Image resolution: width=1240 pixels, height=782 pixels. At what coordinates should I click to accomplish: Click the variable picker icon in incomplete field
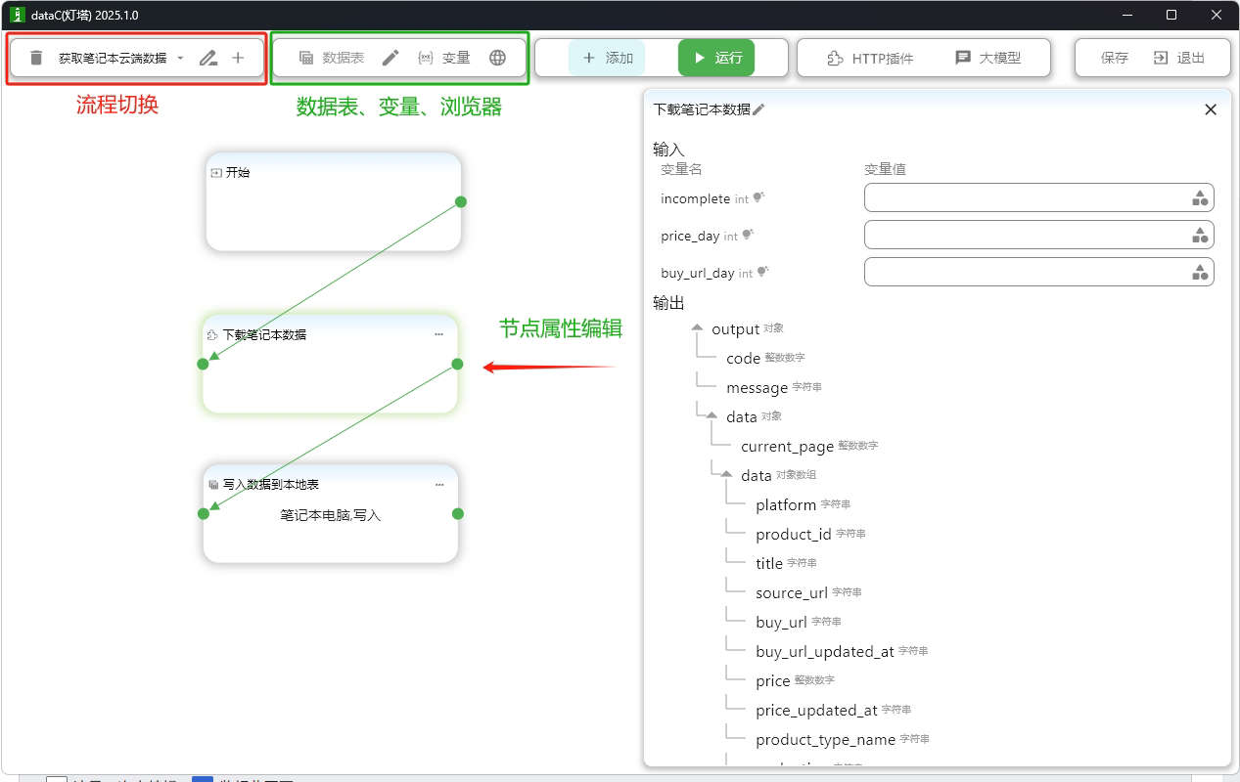tap(1199, 198)
